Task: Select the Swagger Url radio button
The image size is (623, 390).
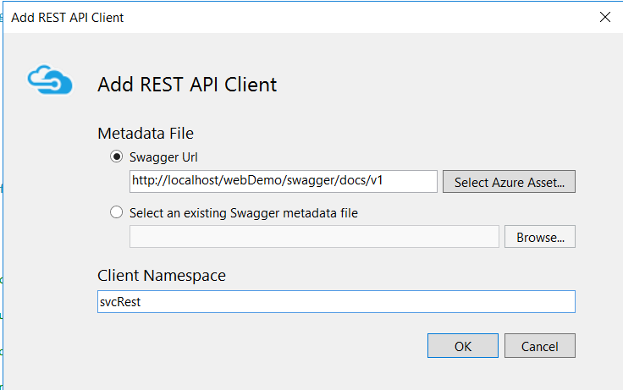Action: click(117, 157)
